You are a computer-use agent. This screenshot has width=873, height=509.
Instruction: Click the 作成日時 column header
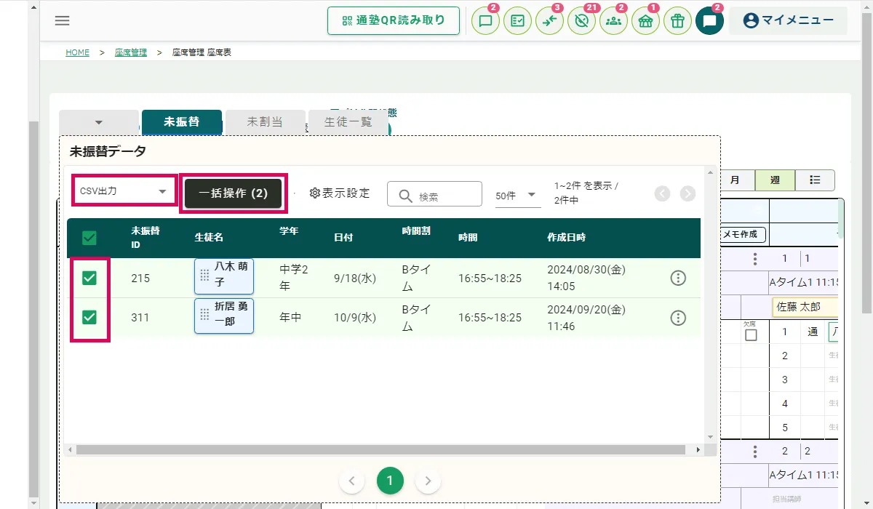point(566,237)
